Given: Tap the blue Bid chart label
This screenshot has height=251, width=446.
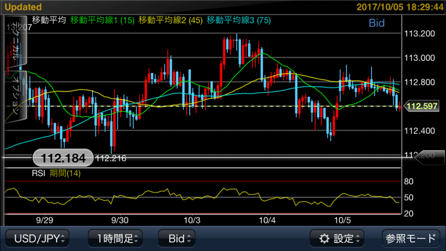Looking at the screenshot, I should tap(377, 23).
